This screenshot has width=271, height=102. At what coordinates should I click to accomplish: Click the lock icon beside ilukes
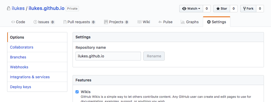[8, 8]
